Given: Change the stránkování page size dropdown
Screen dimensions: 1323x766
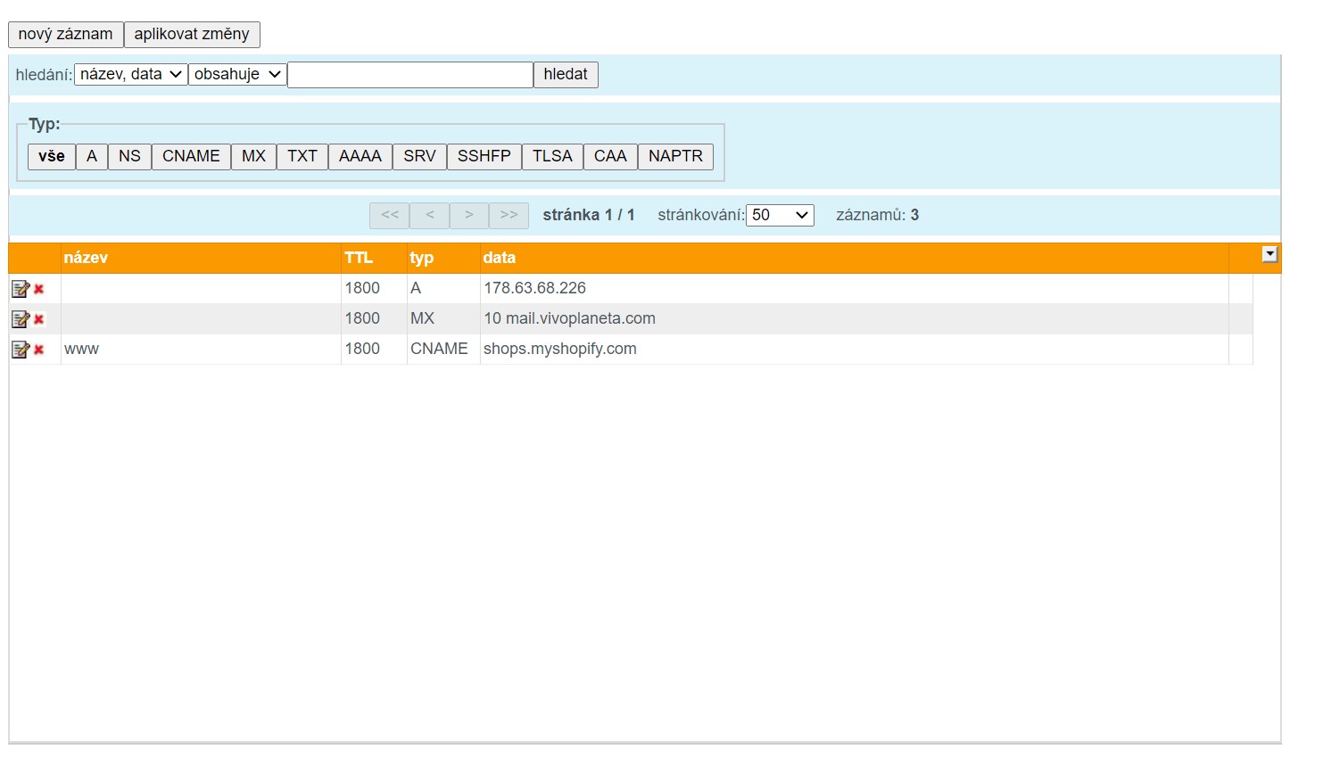Looking at the screenshot, I should (780, 215).
